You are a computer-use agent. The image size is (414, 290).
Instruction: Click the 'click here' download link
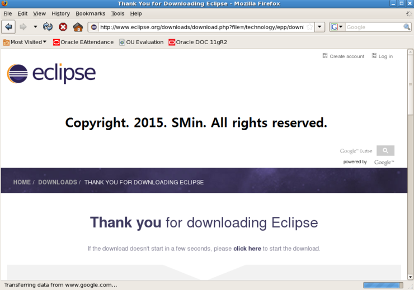coord(247,249)
